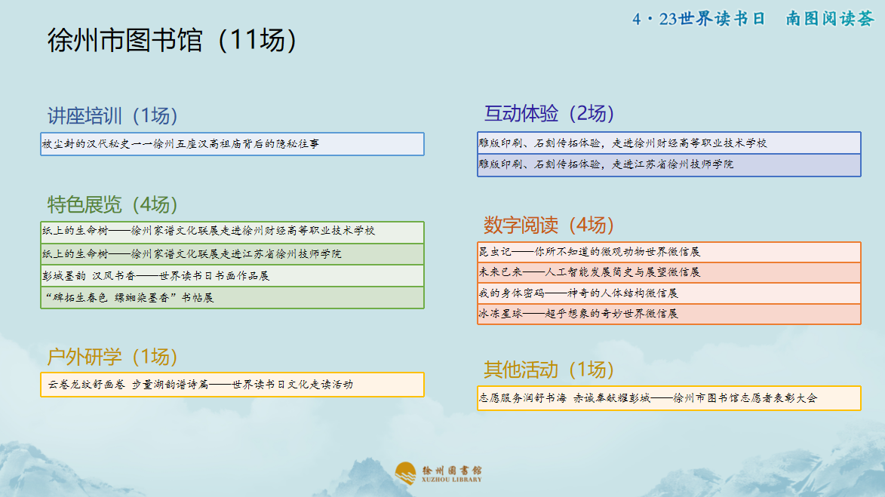Click the 未来已来 人工智能 row

coord(668,272)
